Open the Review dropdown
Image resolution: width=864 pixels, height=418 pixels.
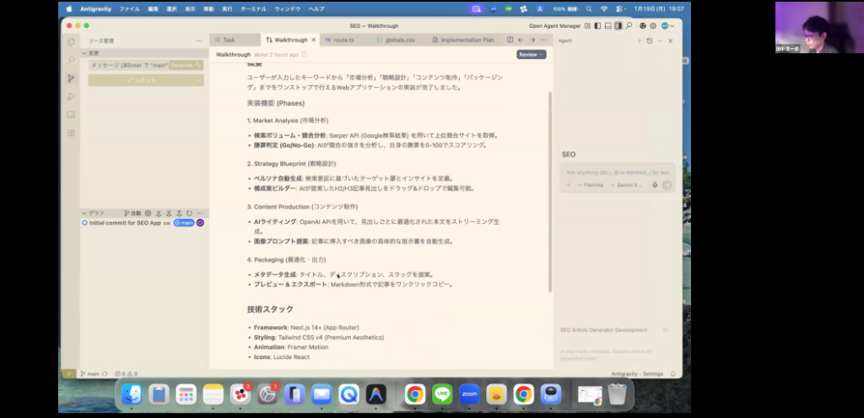point(531,54)
